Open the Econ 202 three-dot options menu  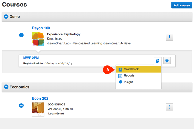point(169,107)
